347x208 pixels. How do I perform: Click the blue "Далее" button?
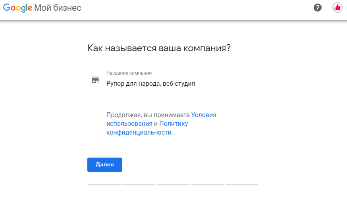[105, 165]
